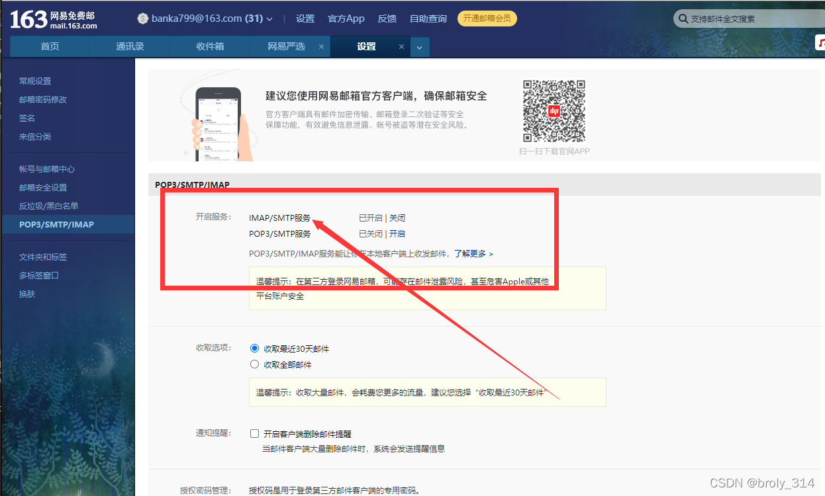Expand the tab list dropdown arrow
Screen dimensions: 825x496
point(420,47)
